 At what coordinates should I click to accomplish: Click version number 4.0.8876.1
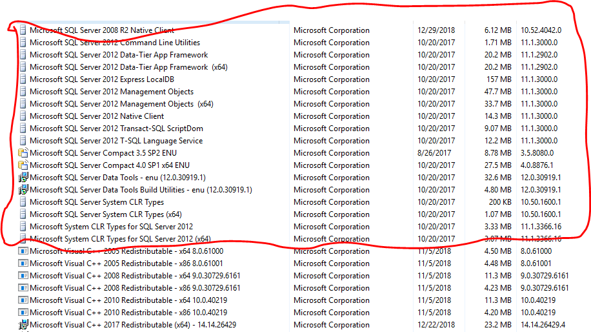pyautogui.click(x=537, y=165)
